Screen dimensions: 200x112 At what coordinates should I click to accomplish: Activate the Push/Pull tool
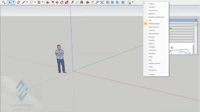47,2
